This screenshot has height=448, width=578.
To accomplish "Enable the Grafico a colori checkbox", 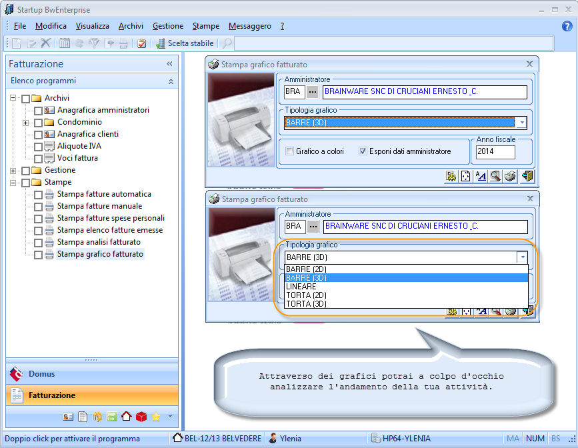I will tap(289, 151).
